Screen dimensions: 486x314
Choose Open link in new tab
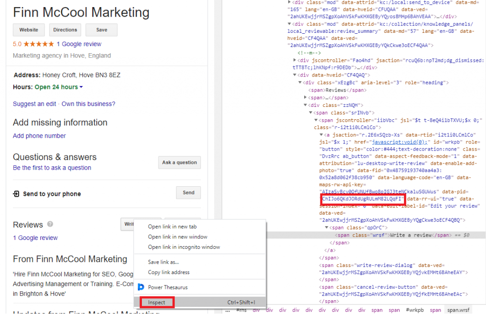[x=172, y=227]
